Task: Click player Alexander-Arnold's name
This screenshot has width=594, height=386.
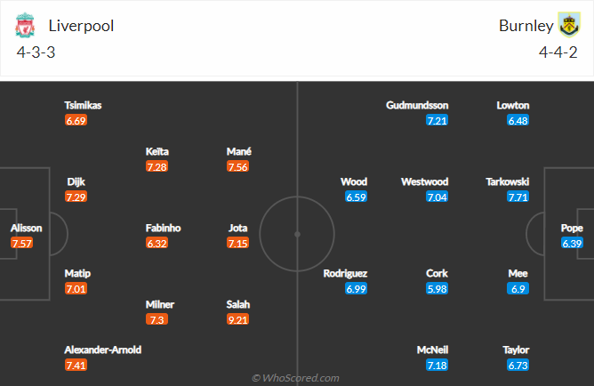Action: (103, 350)
